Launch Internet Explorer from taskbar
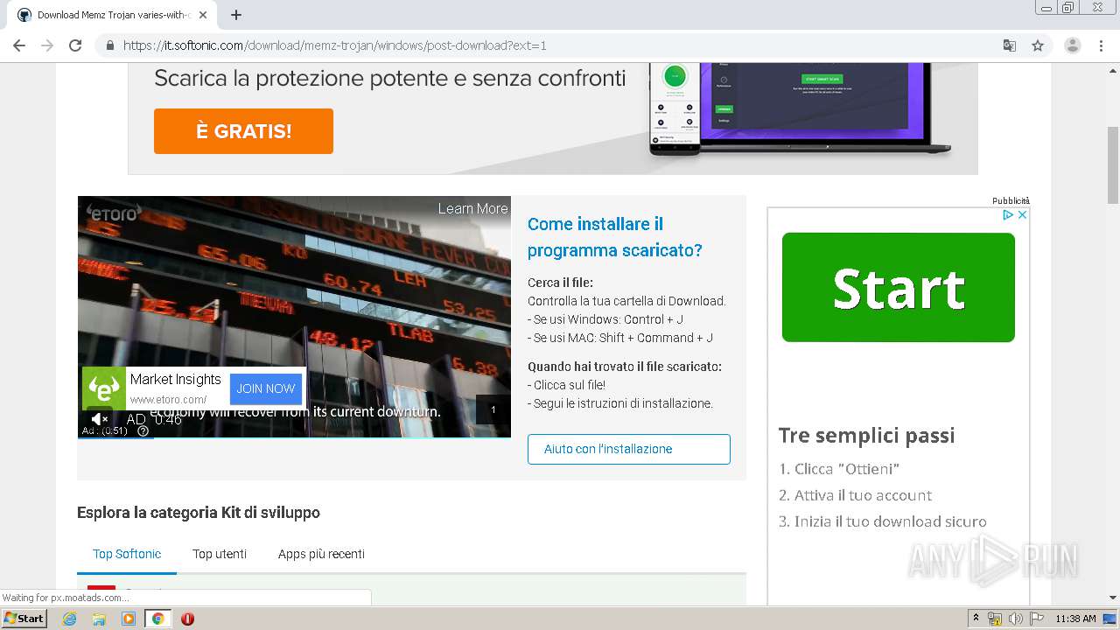Image resolution: width=1120 pixels, height=630 pixels. pos(69,619)
